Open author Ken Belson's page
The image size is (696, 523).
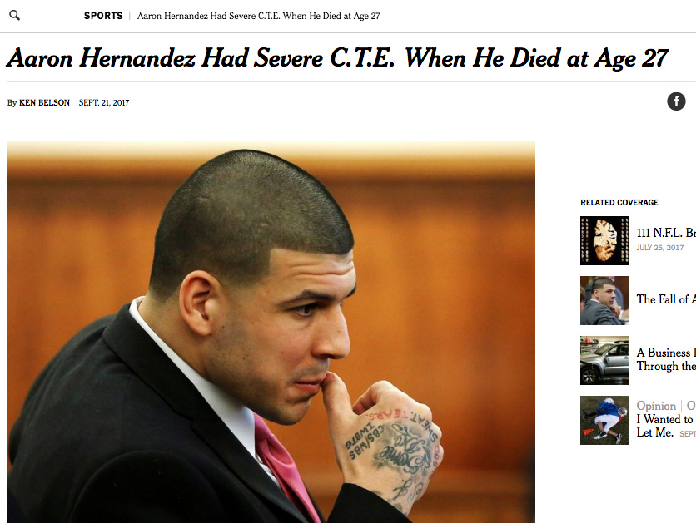pyautogui.click(x=44, y=103)
